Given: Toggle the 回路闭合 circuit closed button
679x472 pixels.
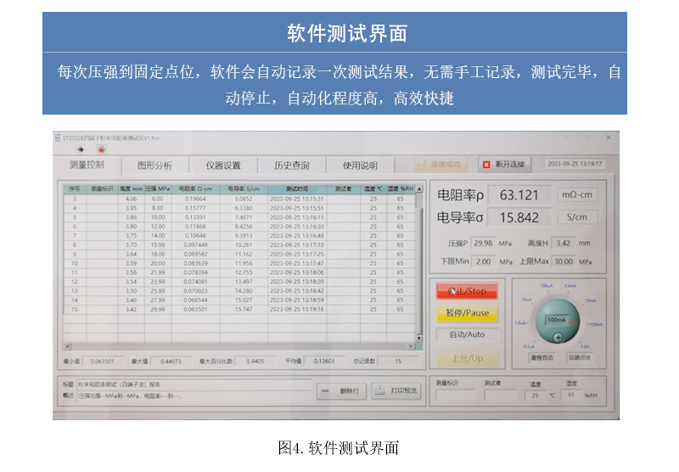Looking at the screenshot, I should tap(580, 357).
